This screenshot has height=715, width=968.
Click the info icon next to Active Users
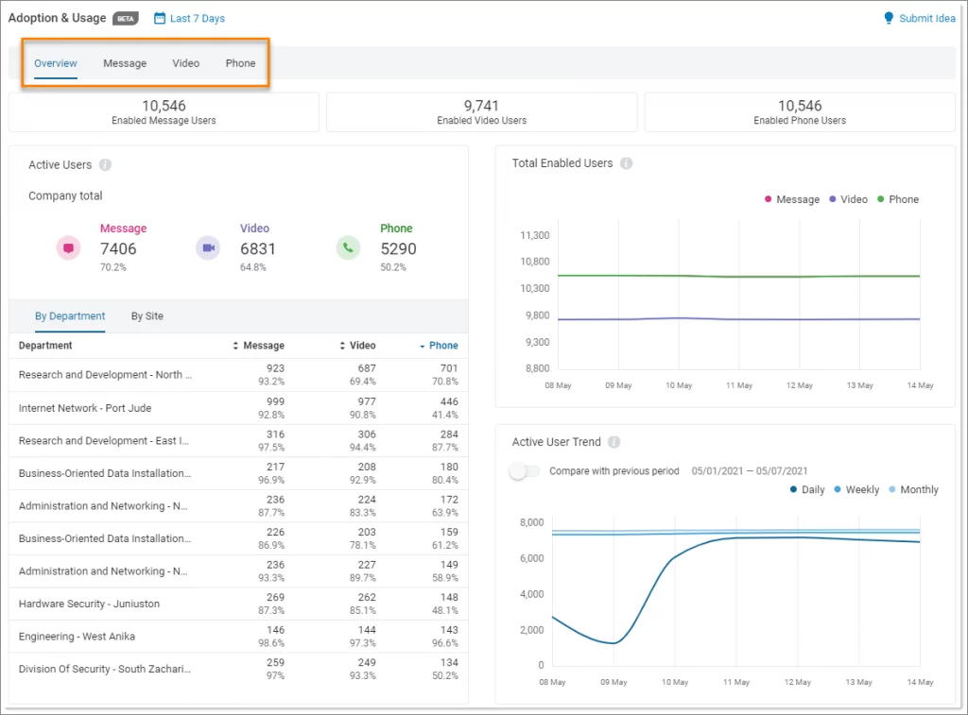(103, 164)
